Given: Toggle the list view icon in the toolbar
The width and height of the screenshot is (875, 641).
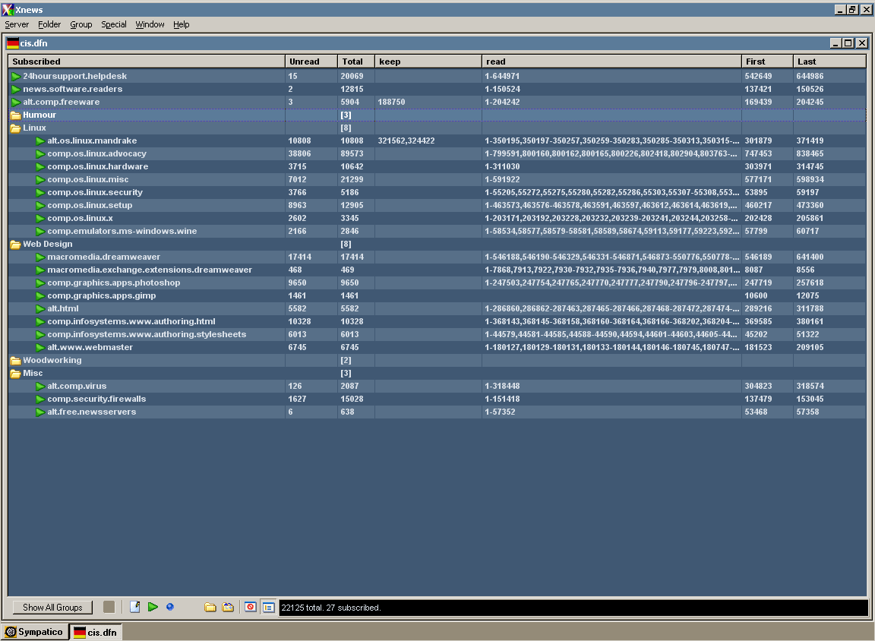Looking at the screenshot, I should point(268,607).
